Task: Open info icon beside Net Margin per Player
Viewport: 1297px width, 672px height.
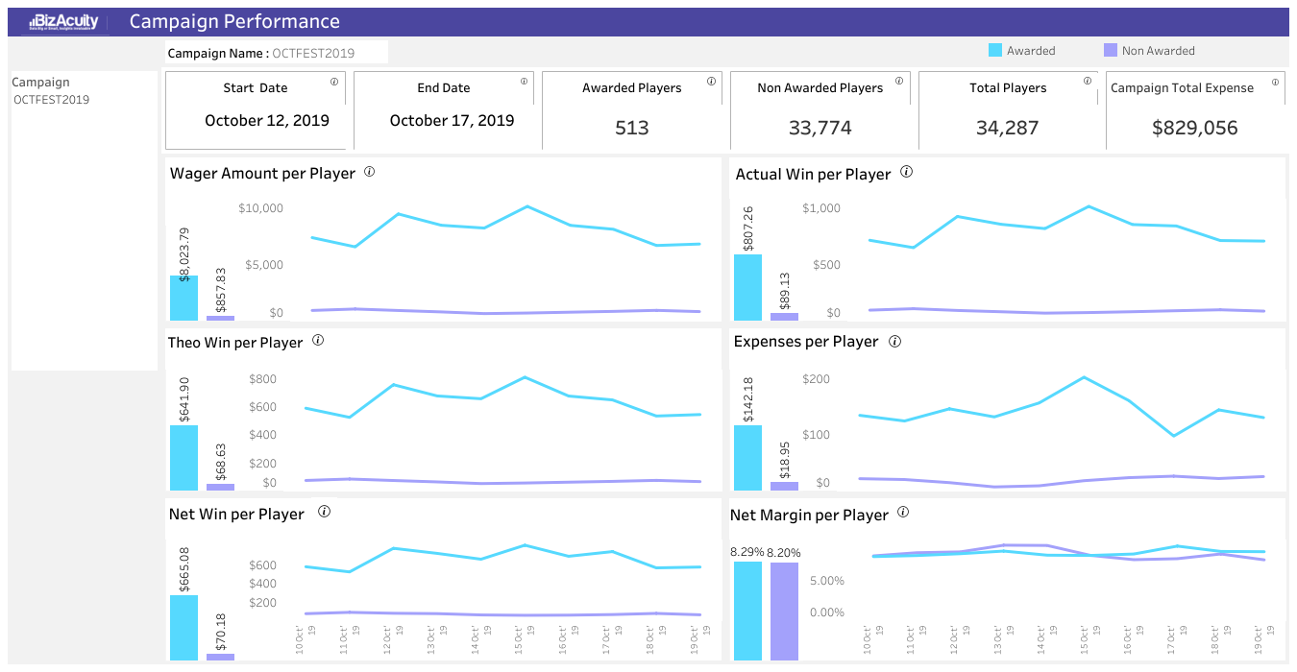Action: point(902,512)
